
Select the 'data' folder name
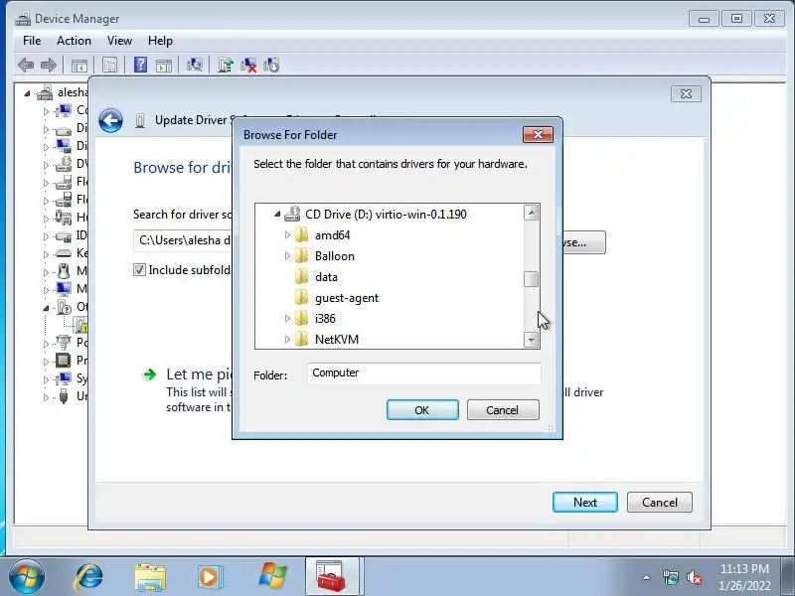click(326, 277)
